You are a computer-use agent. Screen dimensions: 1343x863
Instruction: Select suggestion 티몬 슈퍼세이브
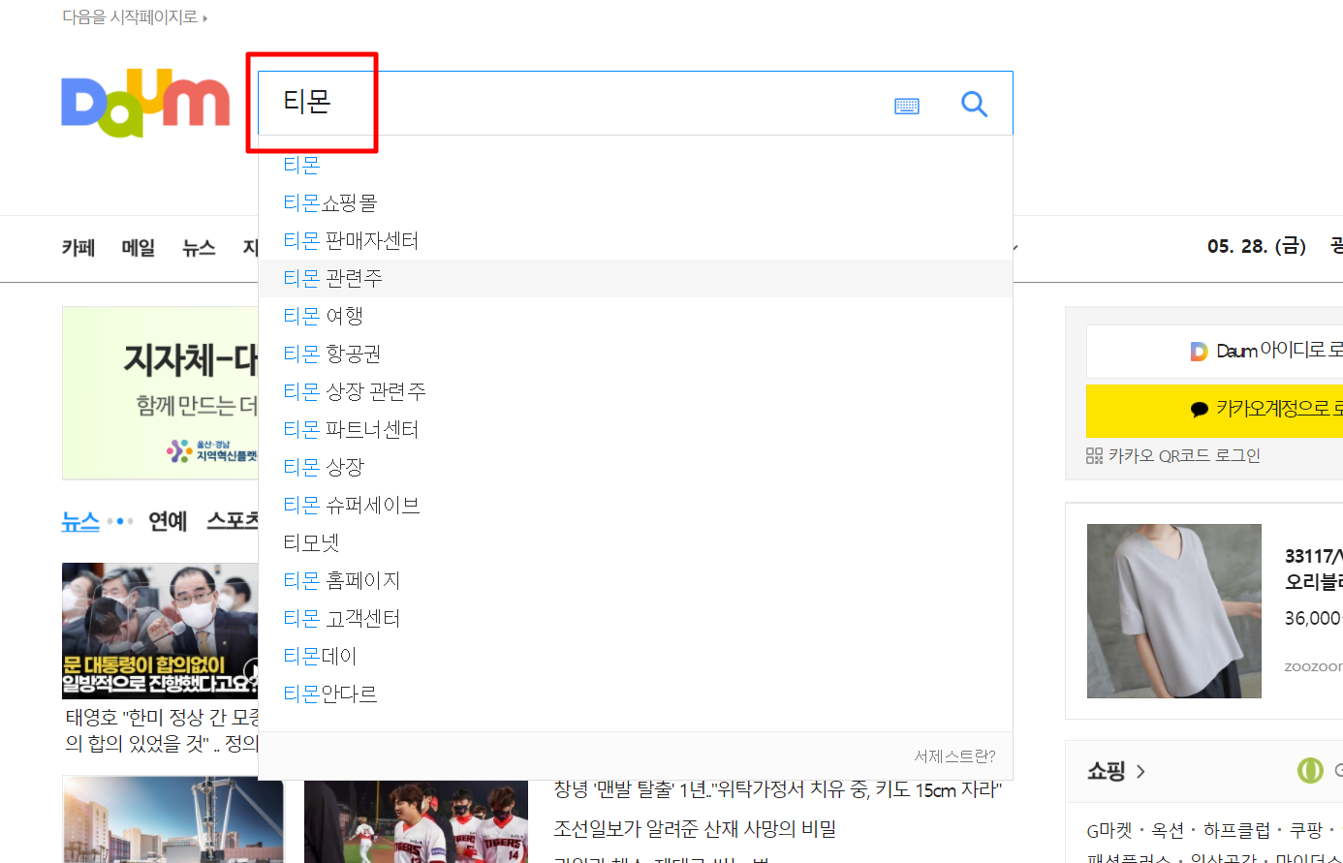click(635, 506)
